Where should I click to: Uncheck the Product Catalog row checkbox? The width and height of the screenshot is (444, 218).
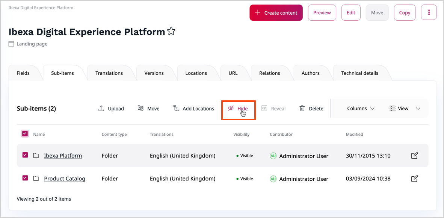pyautogui.click(x=25, y=178)
